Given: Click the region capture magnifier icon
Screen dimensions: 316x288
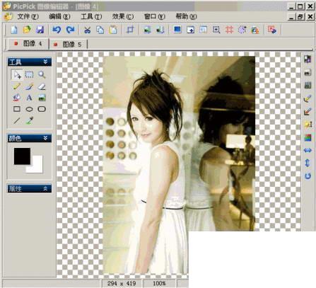Looking at the screenshot, I should 216,30.
